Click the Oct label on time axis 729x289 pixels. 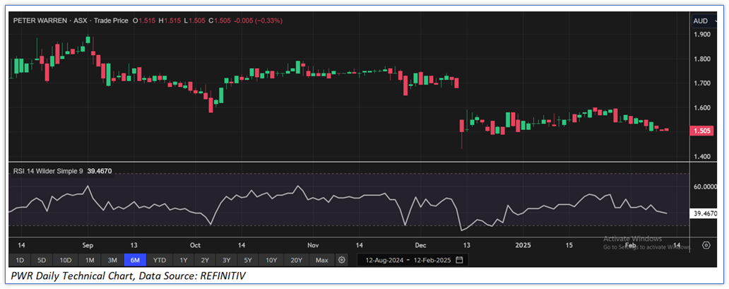point(195,244)
